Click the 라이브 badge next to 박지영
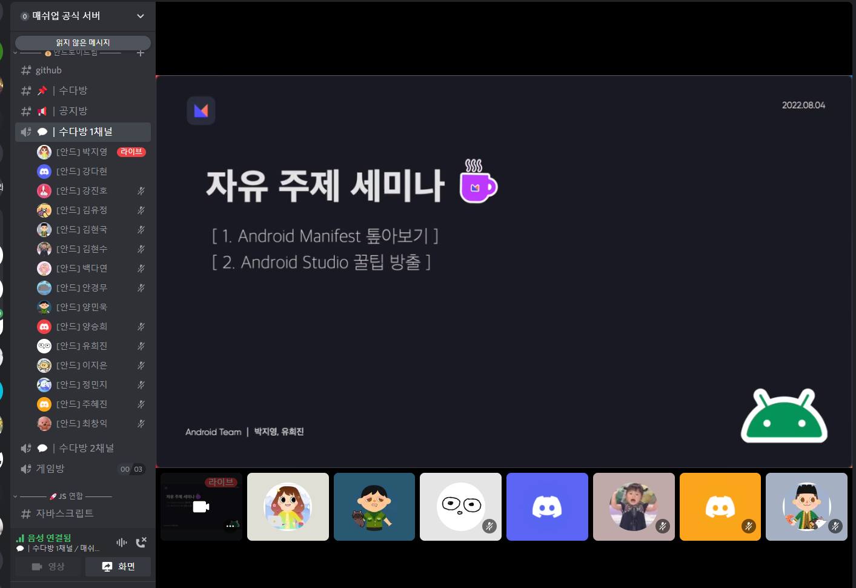Screen dimensions: 856x588 pyautogui.click(x=131, y=152)
